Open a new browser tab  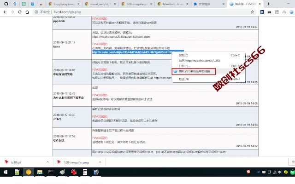pyautogui.click(x=268, y=4)
